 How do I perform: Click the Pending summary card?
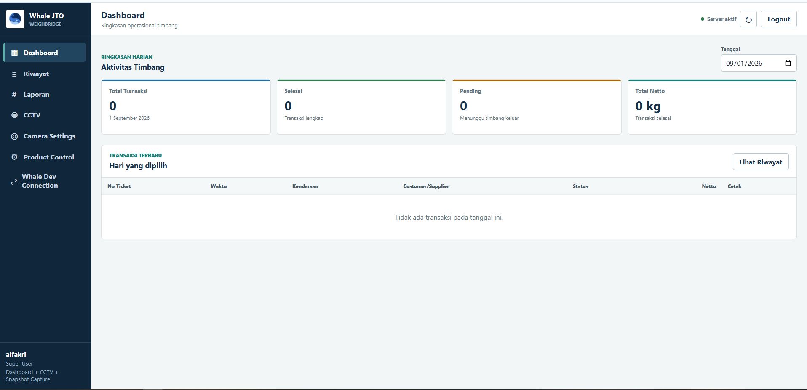[537, 107]
